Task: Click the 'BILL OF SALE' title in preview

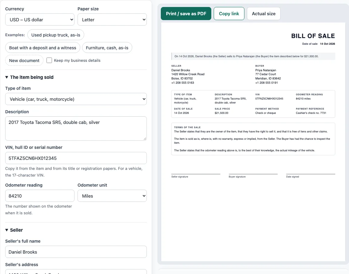Action: tap(313, 36)
